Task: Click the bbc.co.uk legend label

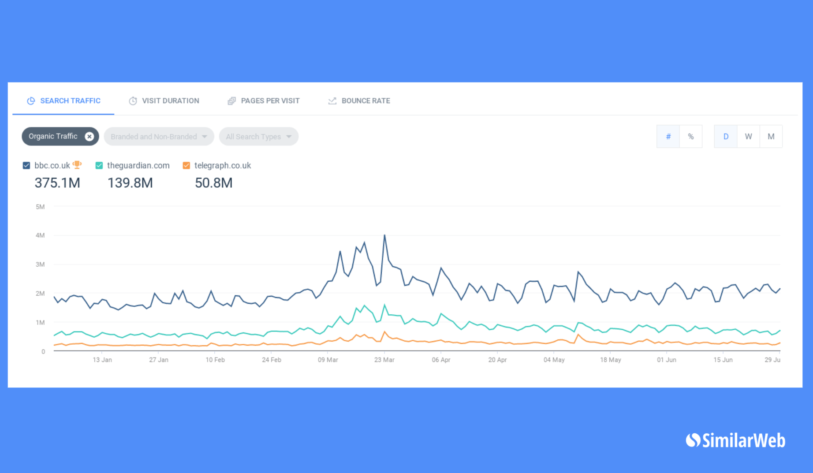Action: [52, 165]
